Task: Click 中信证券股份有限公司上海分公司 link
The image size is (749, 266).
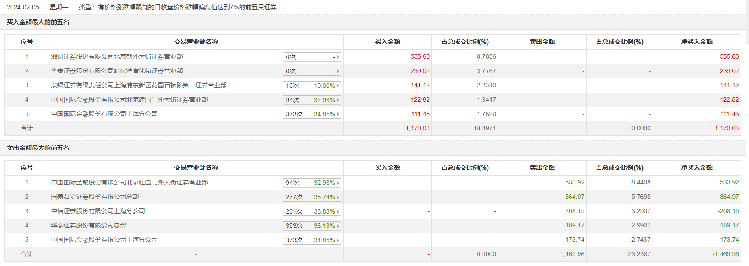Action: (98, 211)
